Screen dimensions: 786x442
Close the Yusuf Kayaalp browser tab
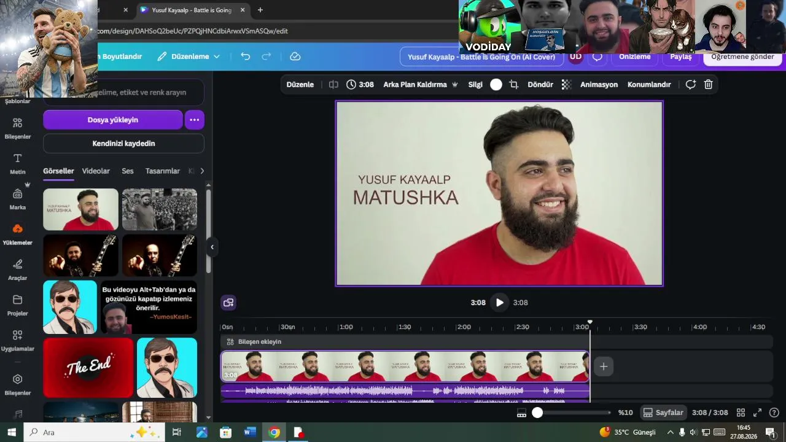tap(243, 10)
